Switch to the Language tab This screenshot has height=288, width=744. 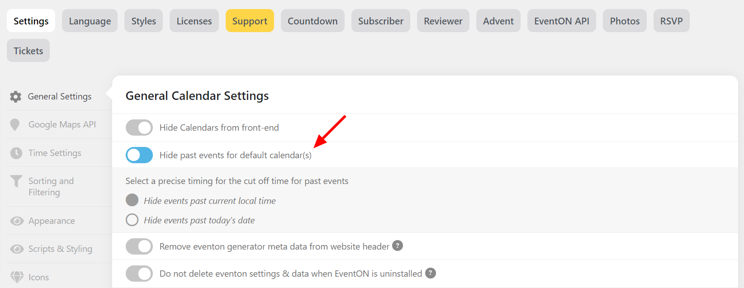pyautogui.click(x=90, y=21)
